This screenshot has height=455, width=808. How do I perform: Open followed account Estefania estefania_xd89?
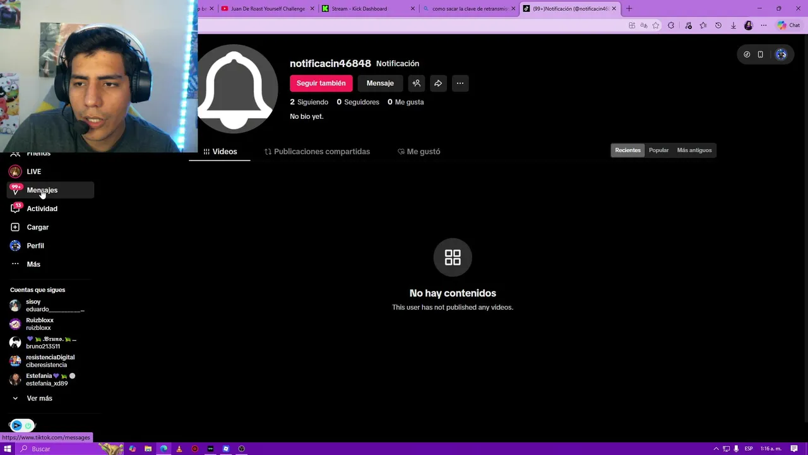(49, 380)
